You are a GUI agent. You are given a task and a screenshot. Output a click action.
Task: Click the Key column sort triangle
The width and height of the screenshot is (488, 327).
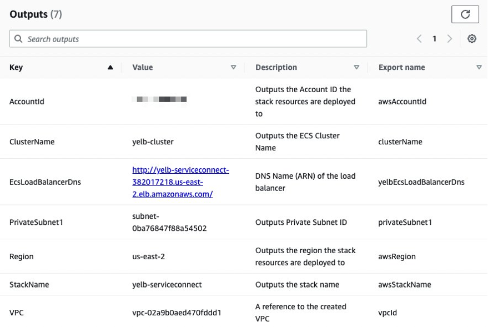tap(110, 67)
